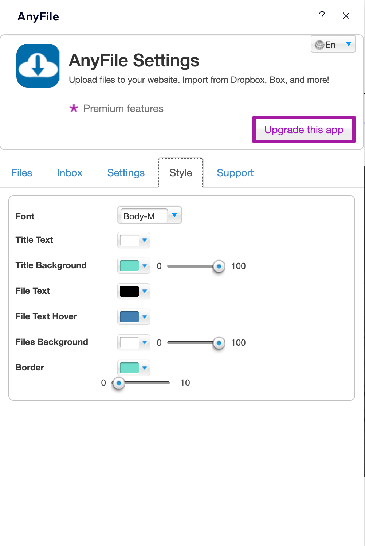Switch to the Files tab
365x546 pixels.
22,173
